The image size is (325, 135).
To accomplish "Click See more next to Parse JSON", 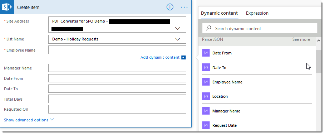I will click(301, 39).
